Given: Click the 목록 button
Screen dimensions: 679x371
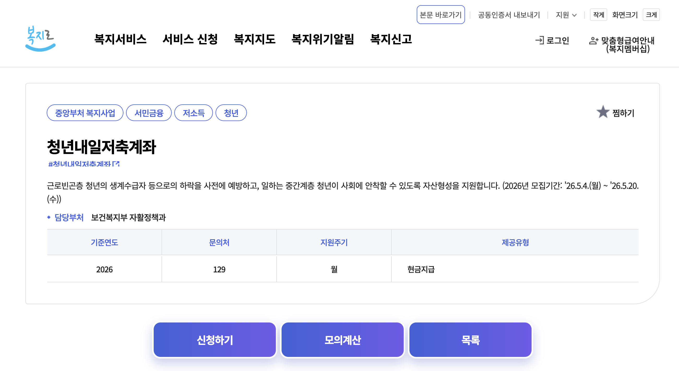Looking at the screenshot, I should pyautogui.click(x=470, y=340).
